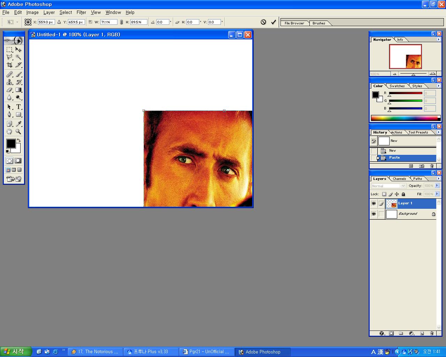This screenshot has height=357, width=446.
Task: Select the Zoom tool
Action: [18, 131]
